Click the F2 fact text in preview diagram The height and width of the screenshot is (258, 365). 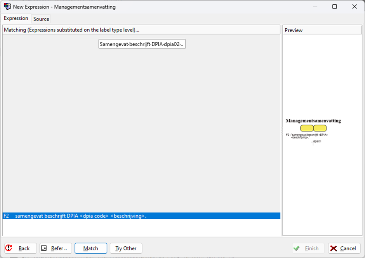click(308, 136)
